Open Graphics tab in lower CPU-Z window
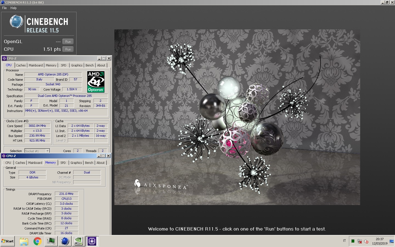The image size is (395, 247). tap(76, 163)
